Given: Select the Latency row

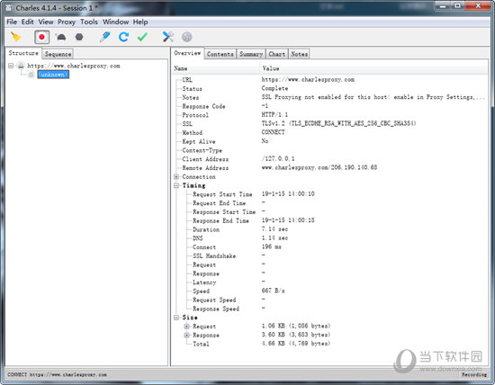Looking at the screenshot, I should tap(330, 282).
